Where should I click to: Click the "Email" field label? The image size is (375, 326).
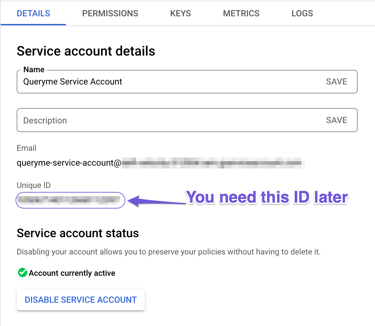tap(27, 148)
